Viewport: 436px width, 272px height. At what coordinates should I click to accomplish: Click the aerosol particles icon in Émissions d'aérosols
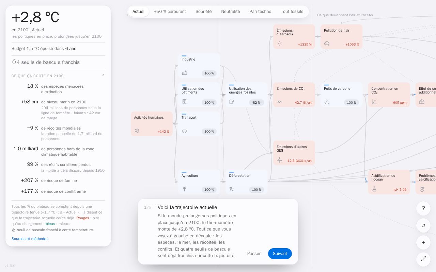coord(279,44)
